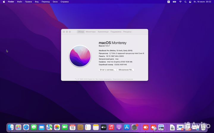The width and height of the screenshot is (214, 133).
Task: Open Contacts from the Dock
Action: coord(80,127)
